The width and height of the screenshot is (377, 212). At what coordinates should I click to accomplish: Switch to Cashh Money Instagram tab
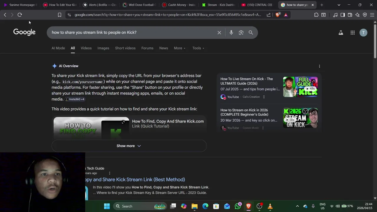point(179,5)
